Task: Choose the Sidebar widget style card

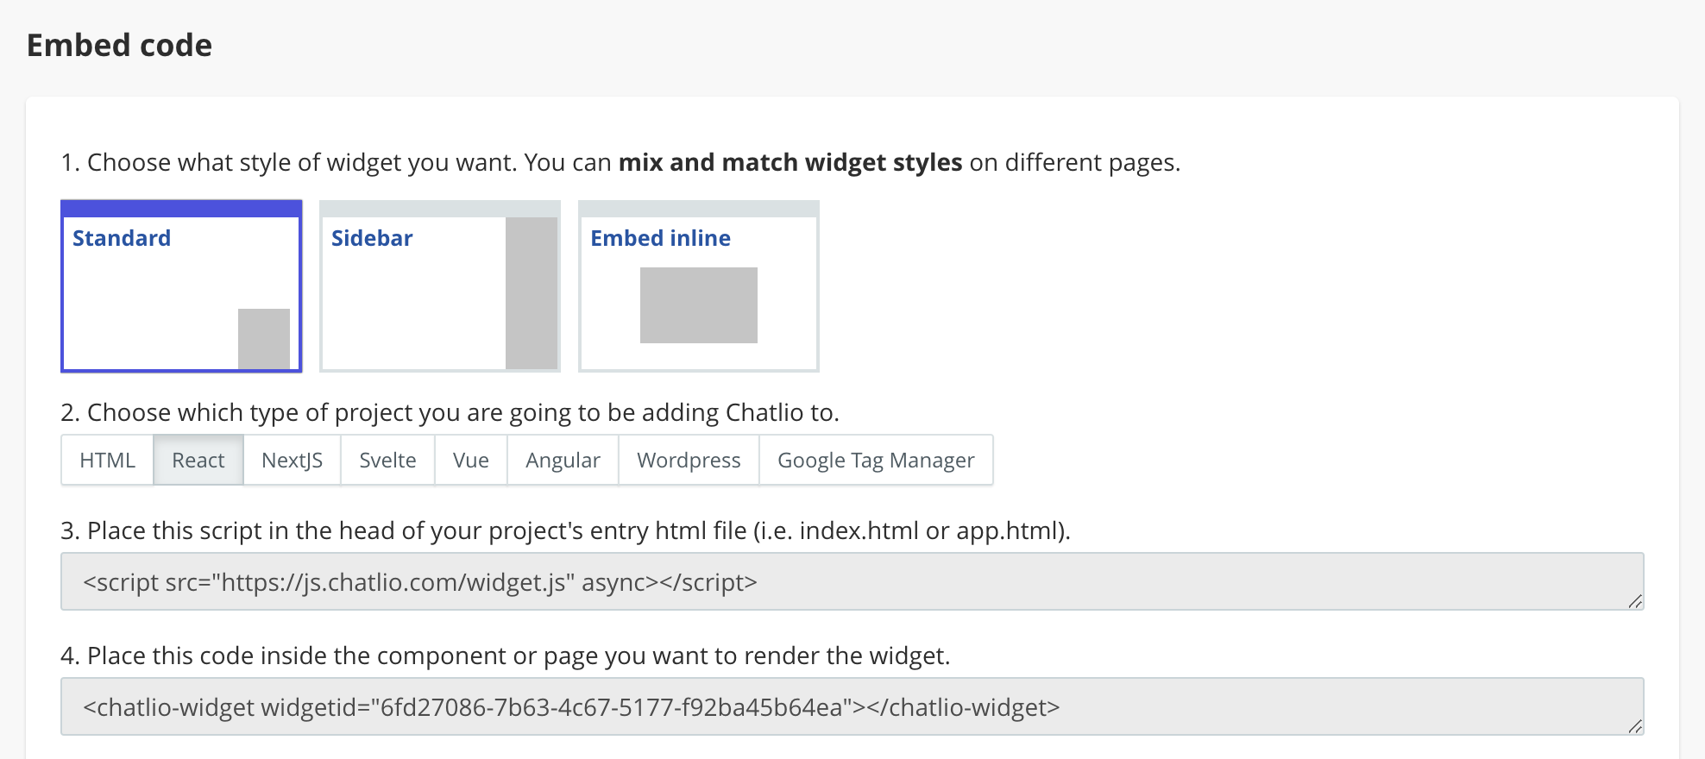Action: click(440, 286)
